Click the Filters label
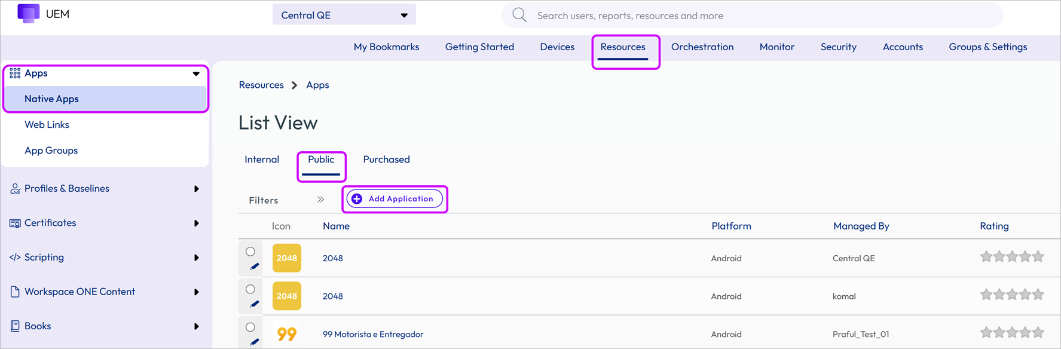The image size is (1061, 349). [264, 200]
